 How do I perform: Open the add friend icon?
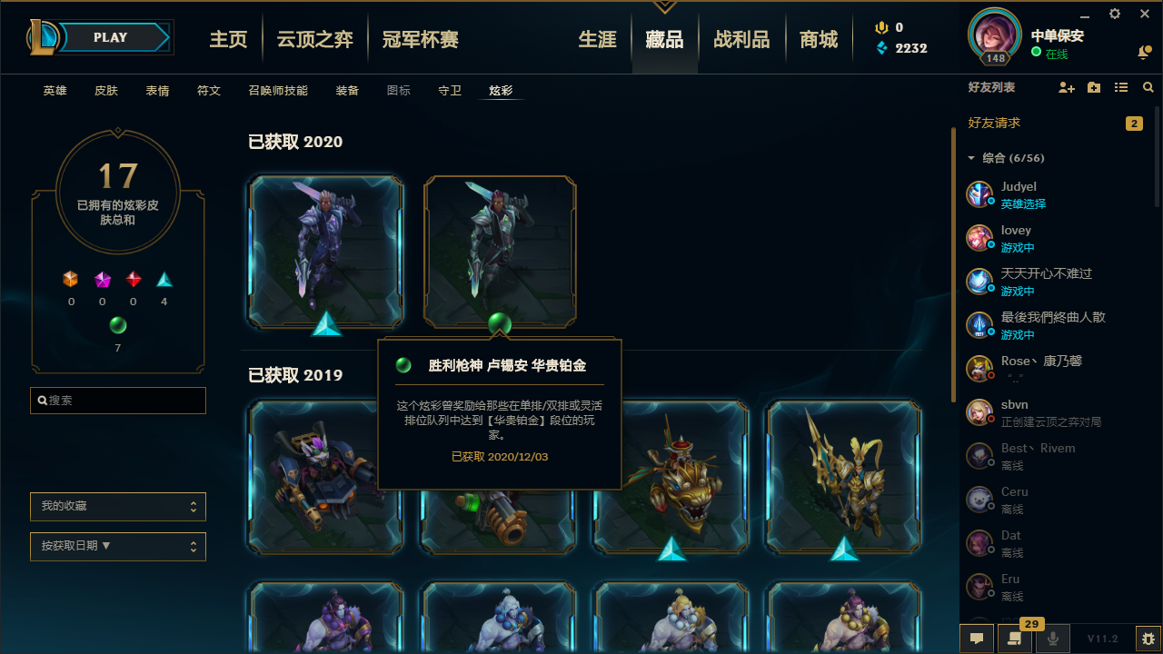pos(1067,87)
